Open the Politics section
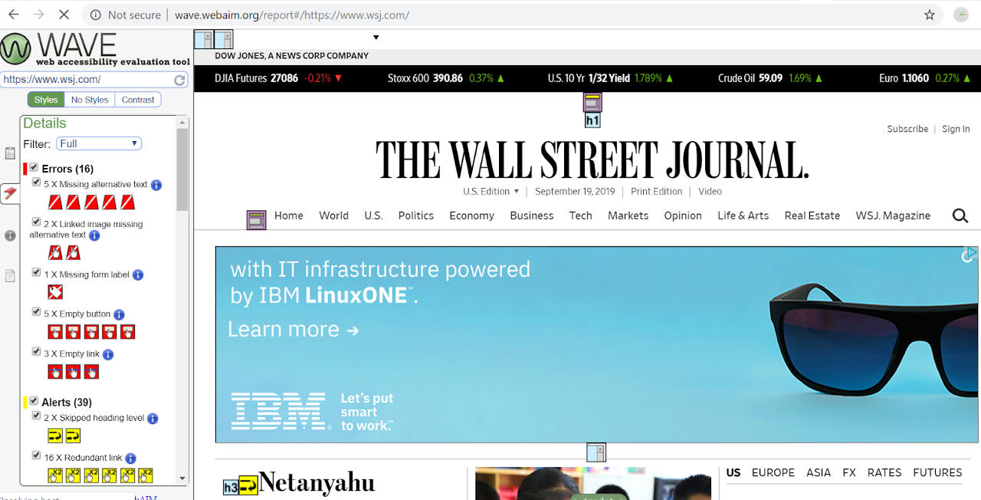Viewport: 981px width, 500px height. (x=416, y=215)
